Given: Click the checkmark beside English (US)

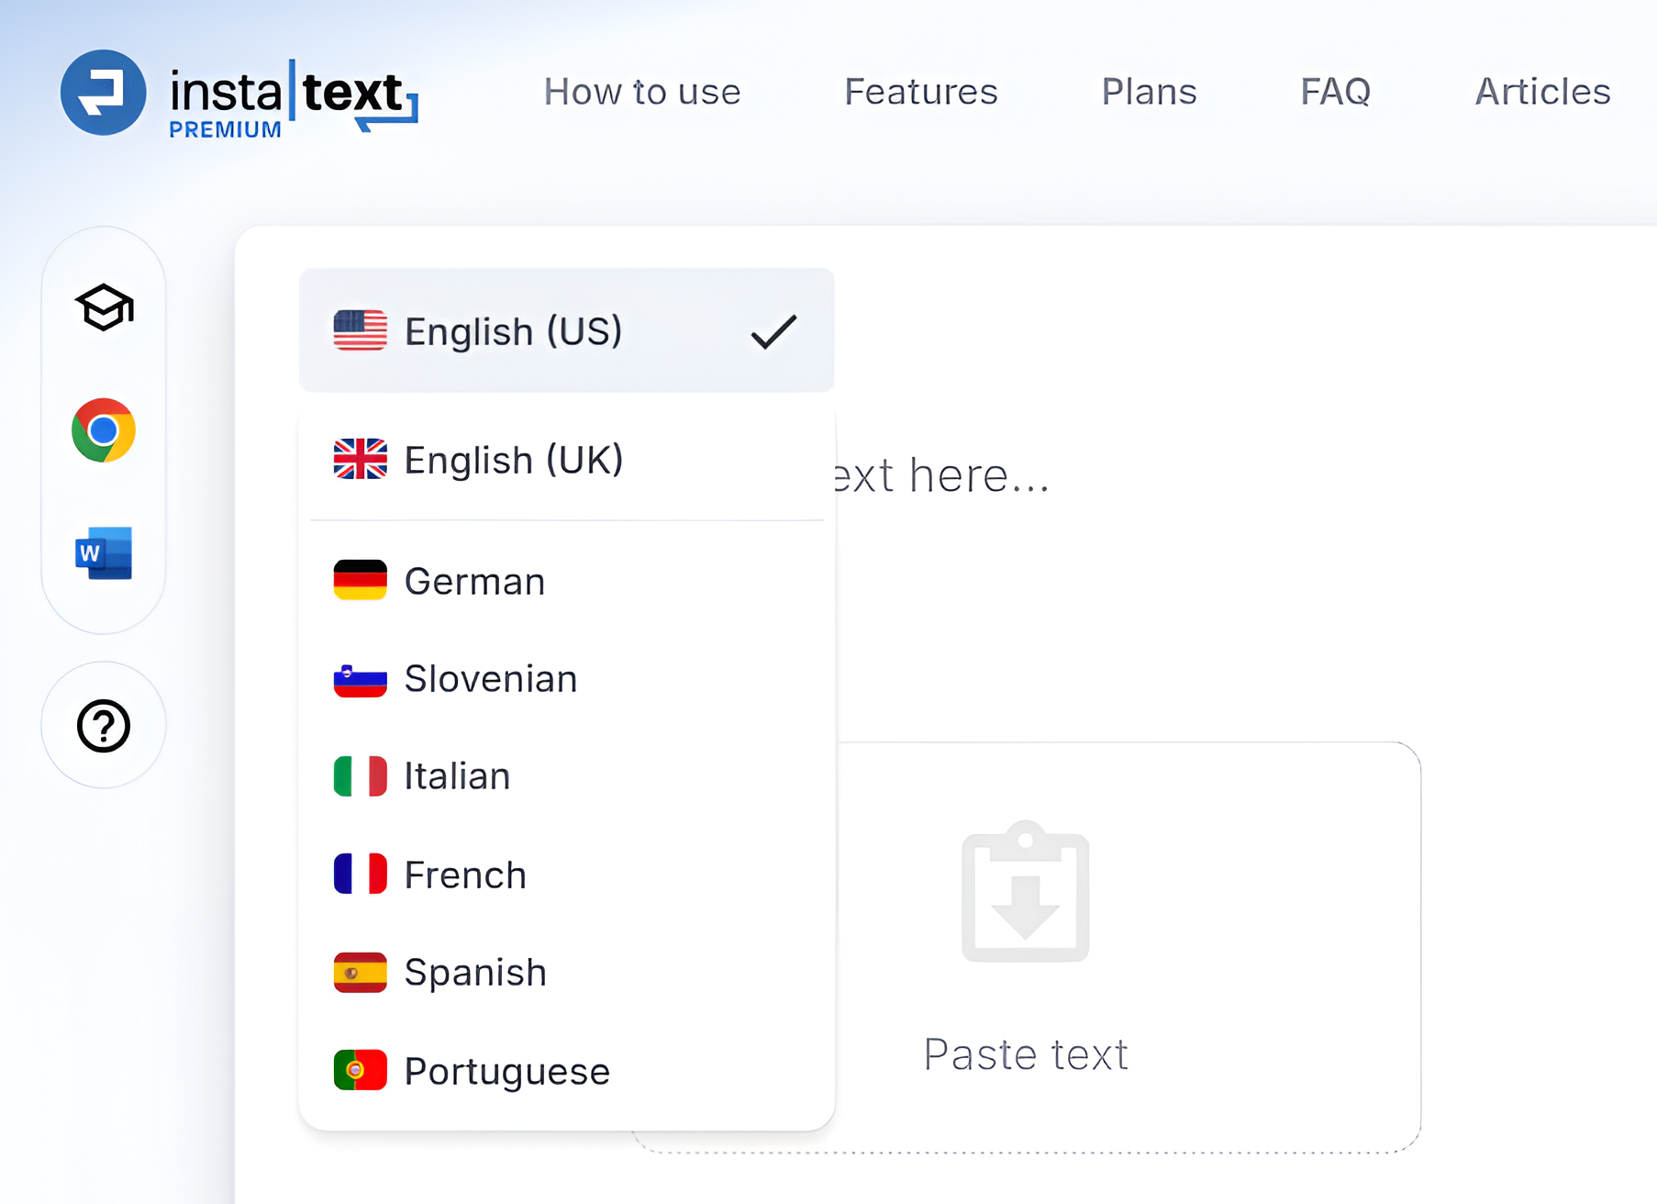Looking at the screenshot, I should pyautogui.click(x=772, y=332).
